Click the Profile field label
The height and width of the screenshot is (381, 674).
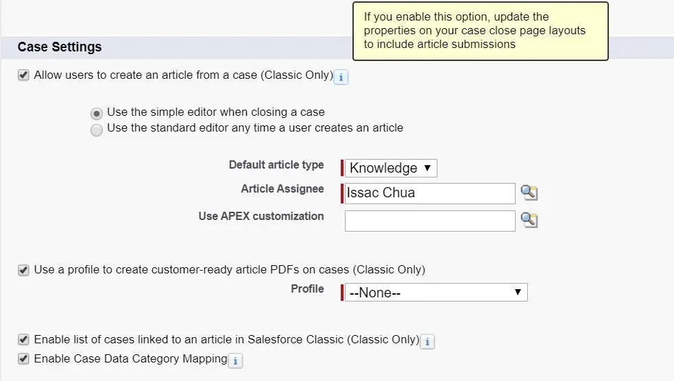[x=307, y=288]
